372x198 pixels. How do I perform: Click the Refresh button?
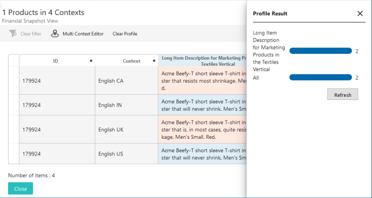click(x=342, y=94)
